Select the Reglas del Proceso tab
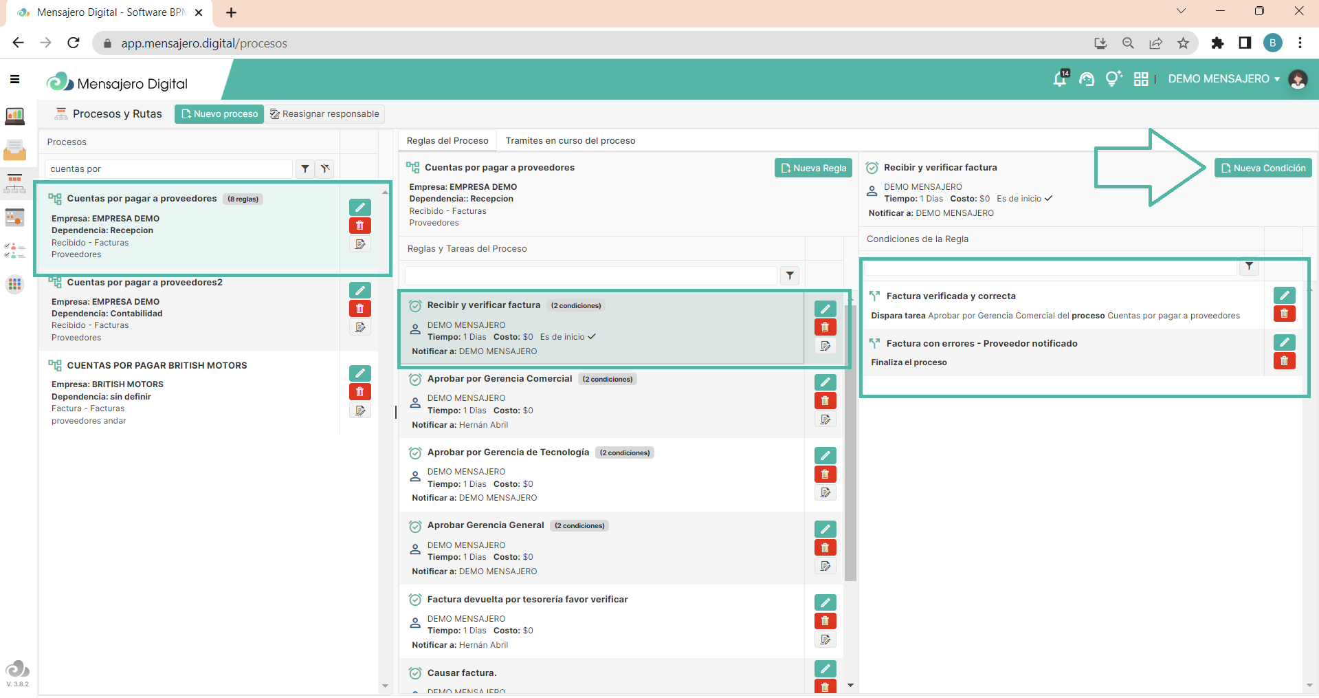Image resolution: width=1319 pixels, height=698 pixels. 447,141
